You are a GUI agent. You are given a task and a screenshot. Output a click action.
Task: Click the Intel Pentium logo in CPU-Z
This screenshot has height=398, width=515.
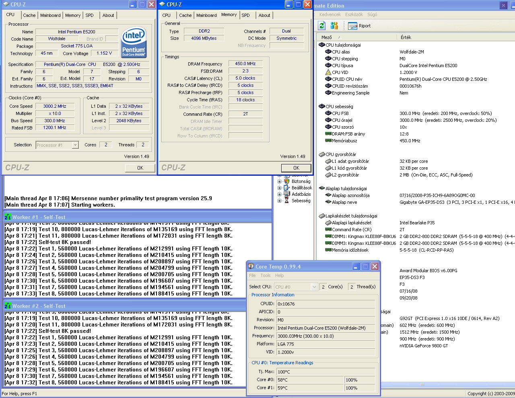pos(134,43)
